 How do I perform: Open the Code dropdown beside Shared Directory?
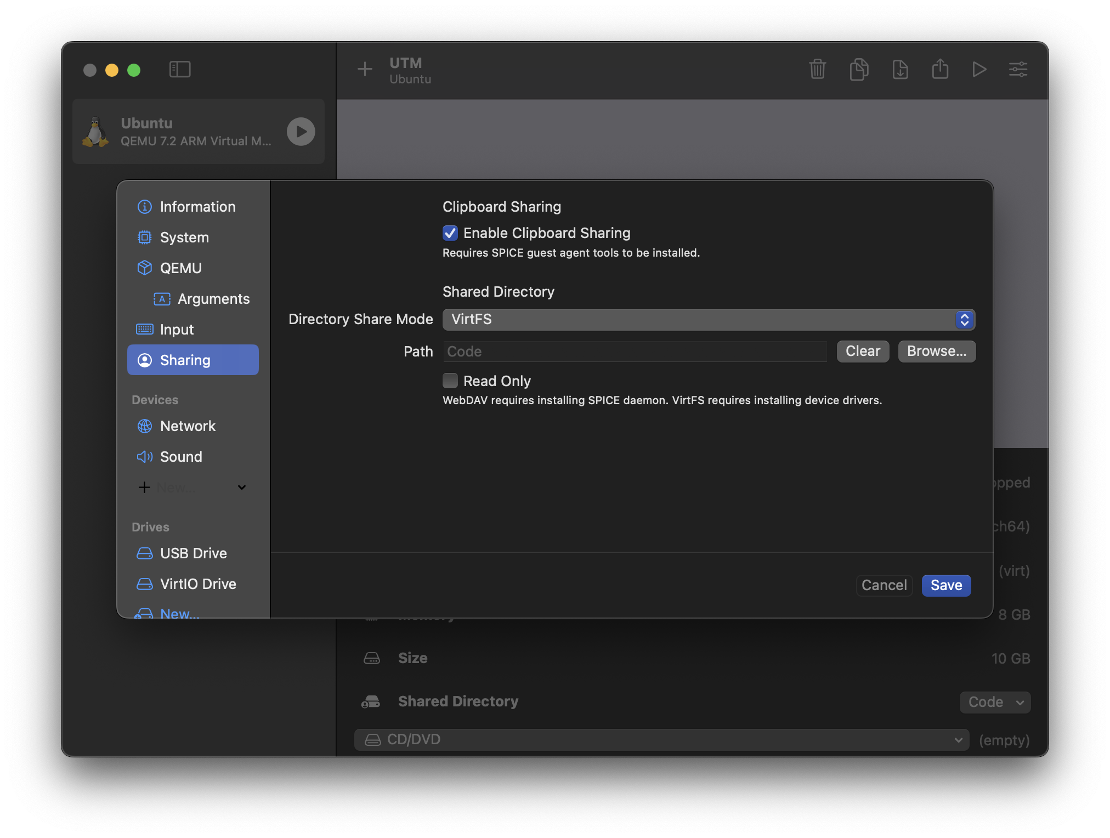994,702
